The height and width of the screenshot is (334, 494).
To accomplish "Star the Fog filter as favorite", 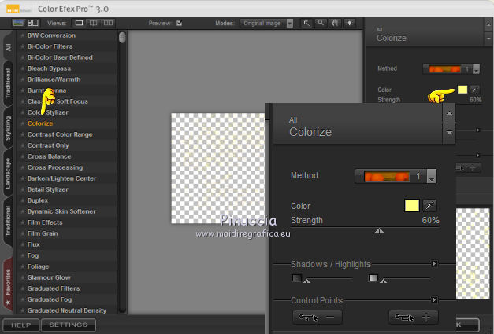I will [22, 255].
